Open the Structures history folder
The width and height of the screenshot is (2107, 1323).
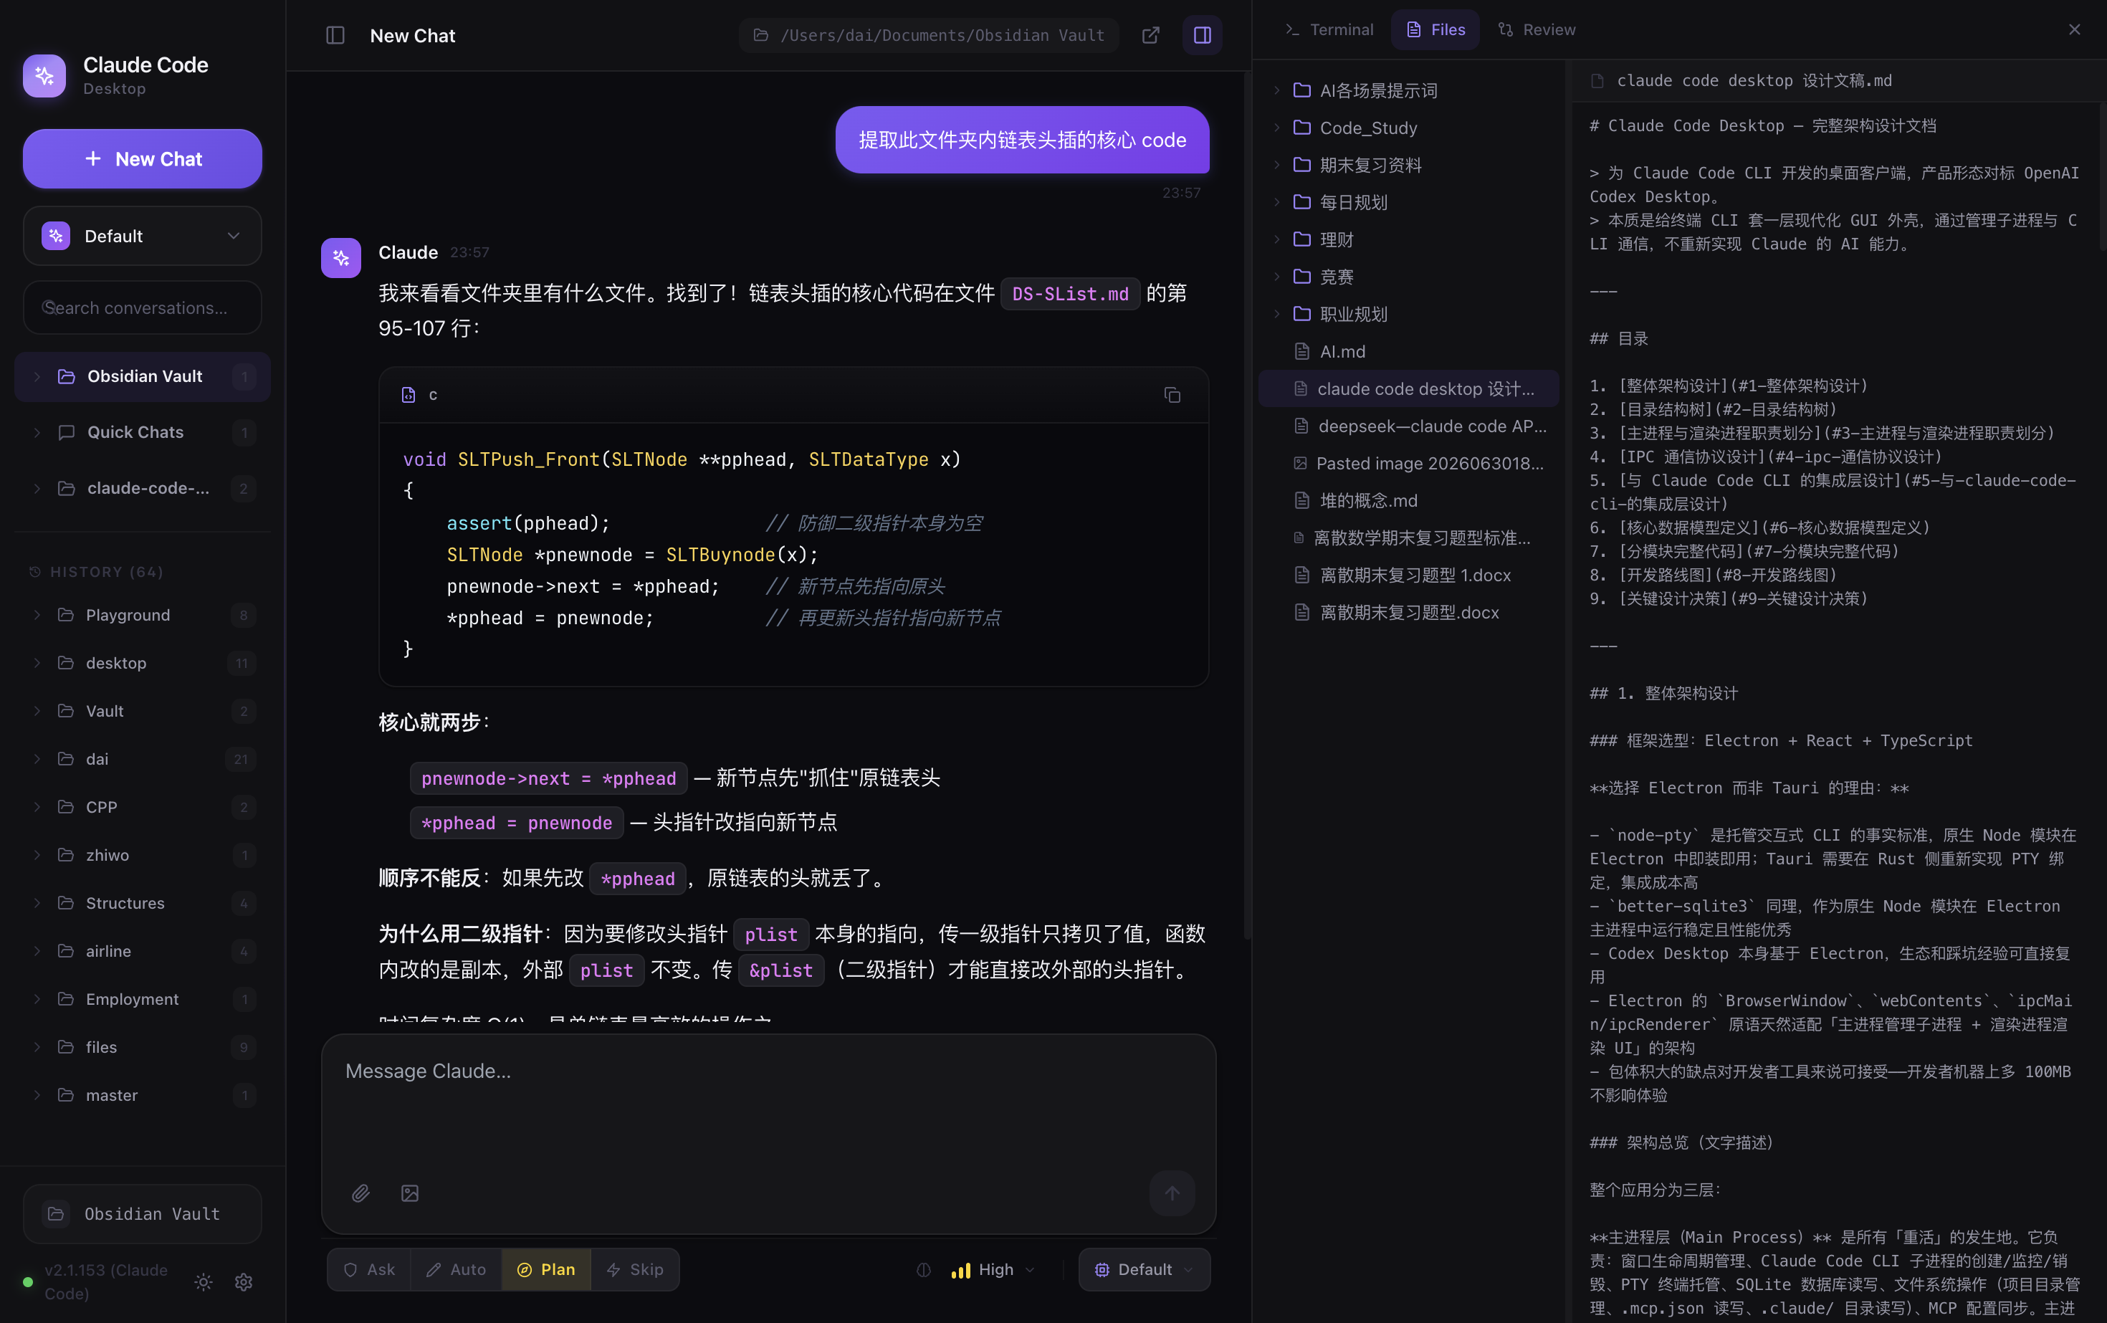[143, 903]
